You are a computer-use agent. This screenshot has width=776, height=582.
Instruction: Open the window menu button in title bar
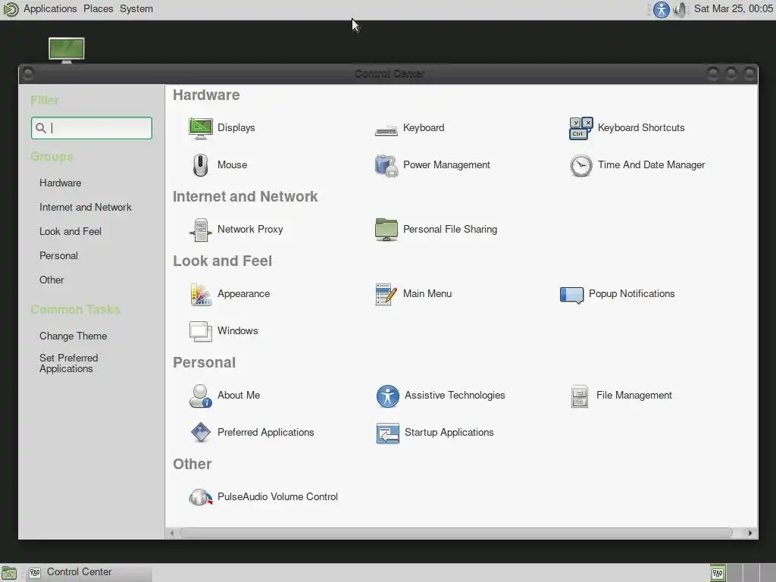[28, 74]
